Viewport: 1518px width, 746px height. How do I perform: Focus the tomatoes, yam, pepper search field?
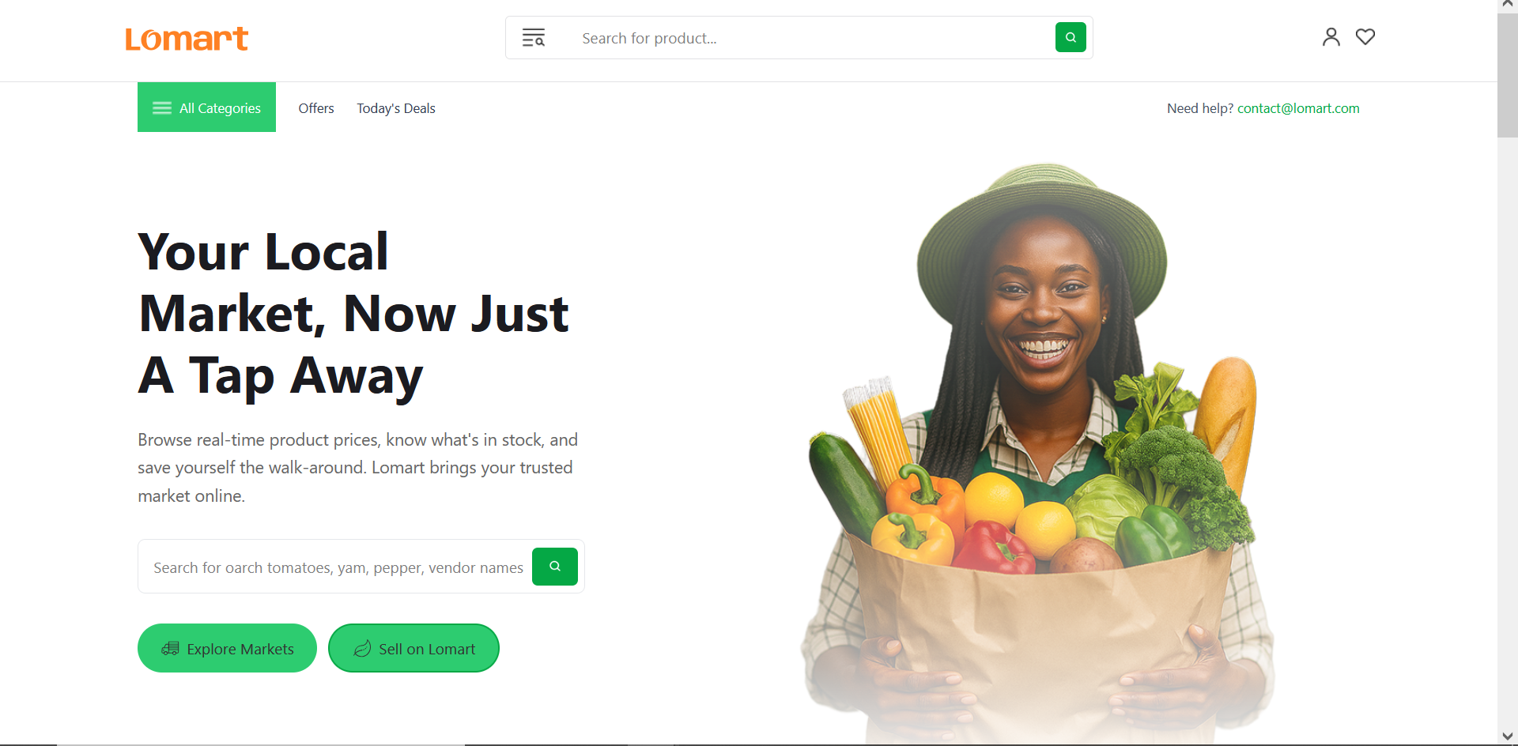tap(338, 567)
